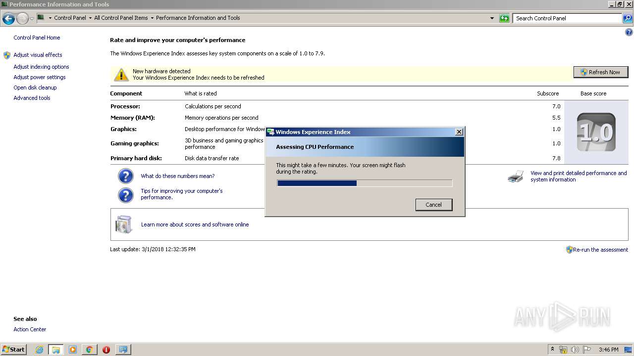Open the Start menu
The image size is (634, 356).
pyautogui.click(x=13, y=350)
